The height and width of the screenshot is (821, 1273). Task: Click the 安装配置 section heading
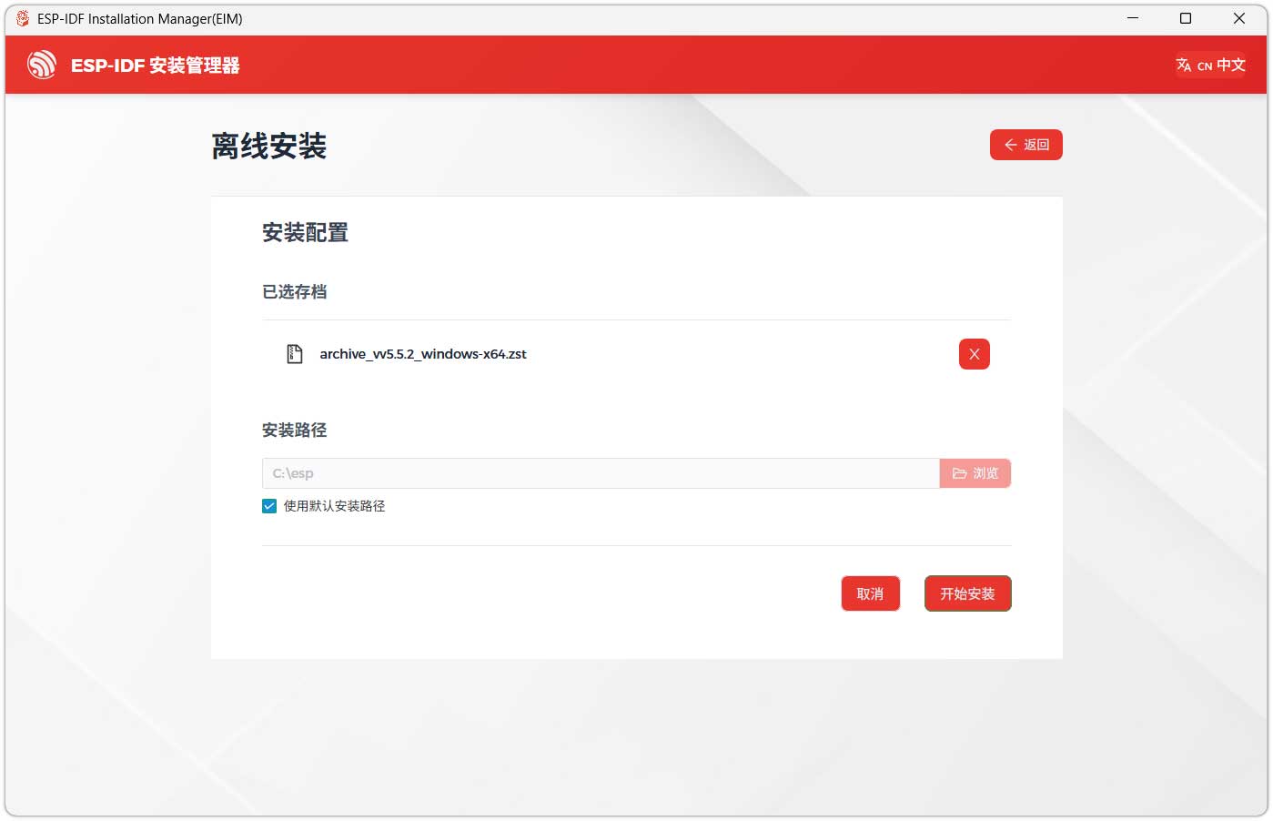(305, 233)
